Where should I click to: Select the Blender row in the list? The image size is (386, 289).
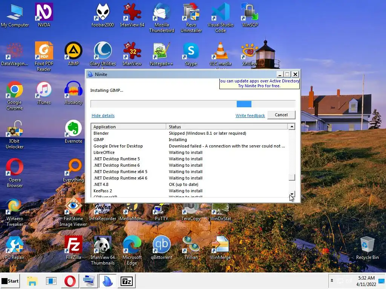190,133
